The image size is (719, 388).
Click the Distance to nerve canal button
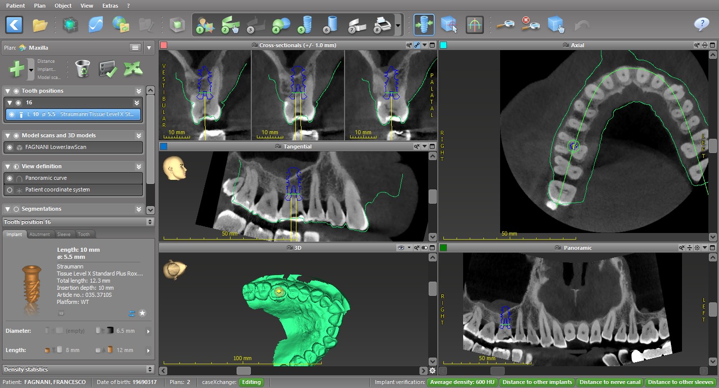coord(610,382)
